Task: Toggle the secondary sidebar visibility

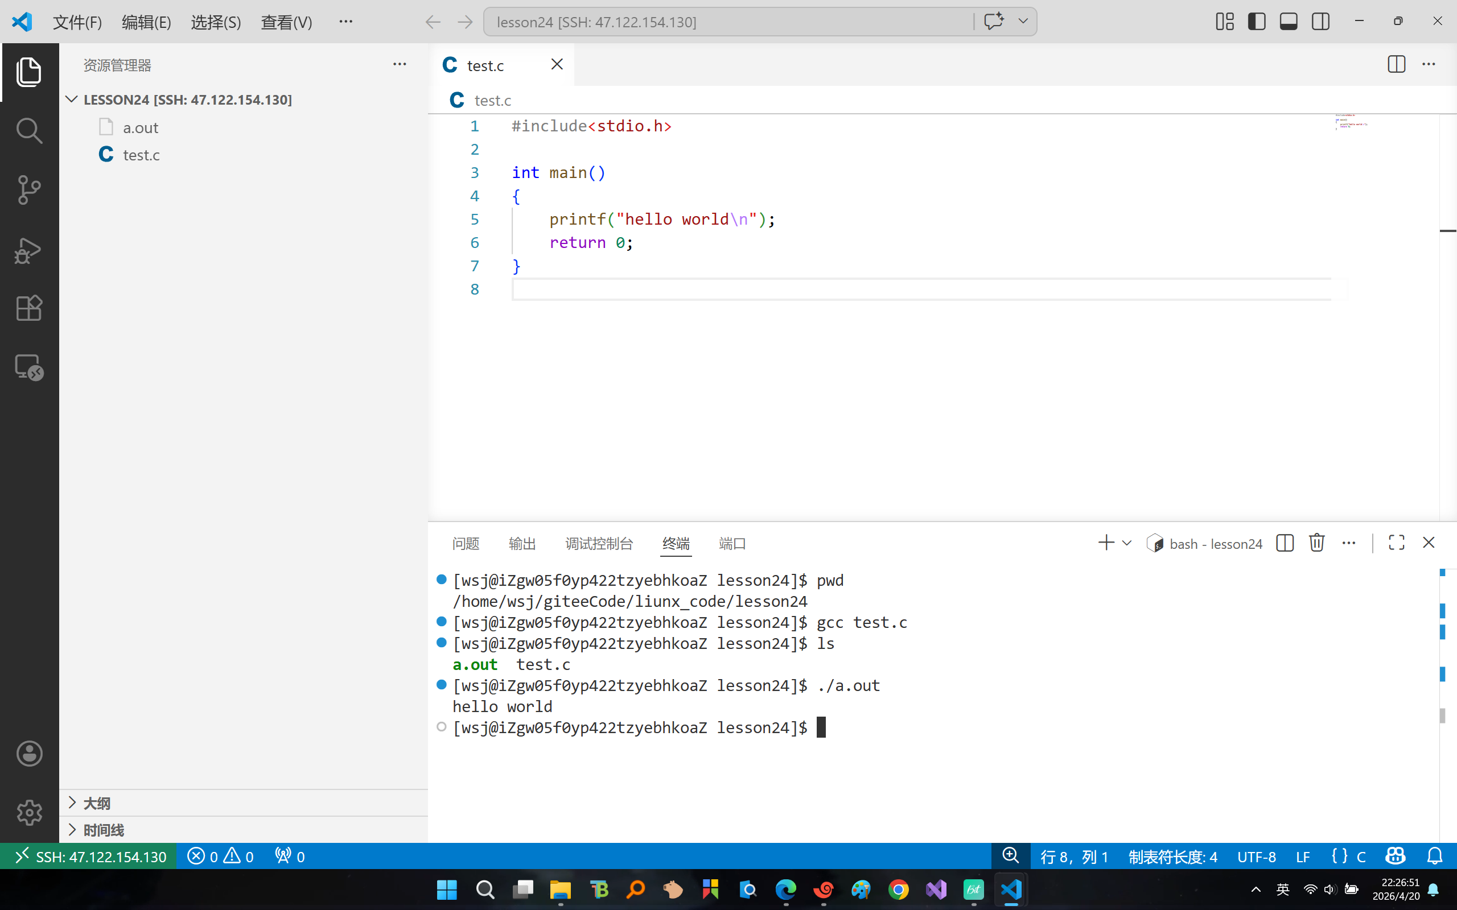Action: 1320,22
